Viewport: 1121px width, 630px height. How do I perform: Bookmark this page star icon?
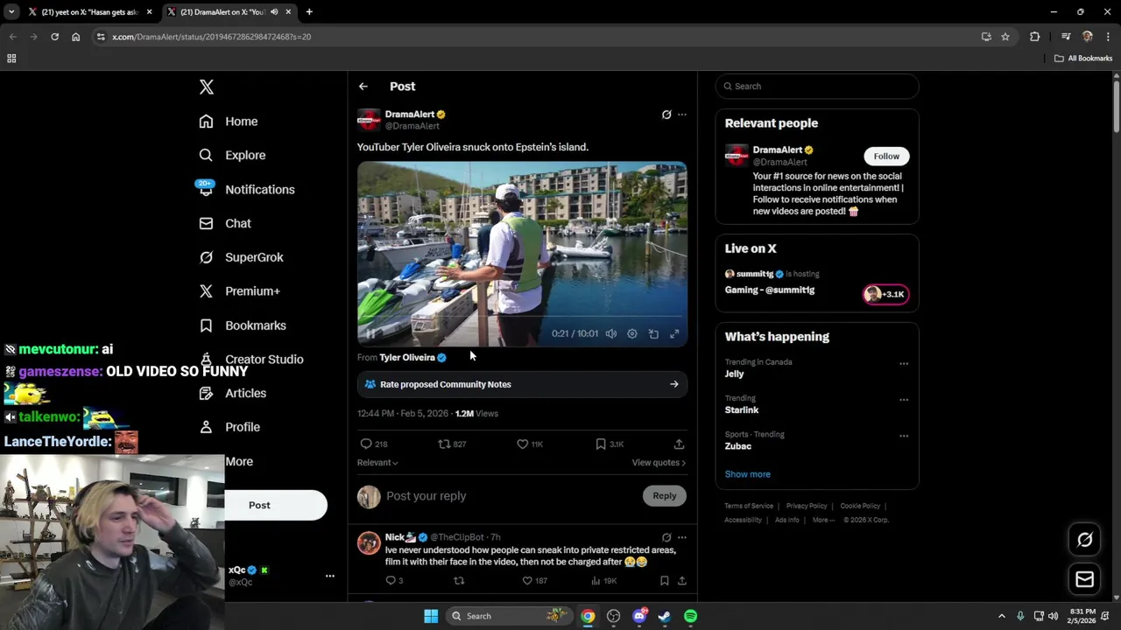pos(1005,37)
